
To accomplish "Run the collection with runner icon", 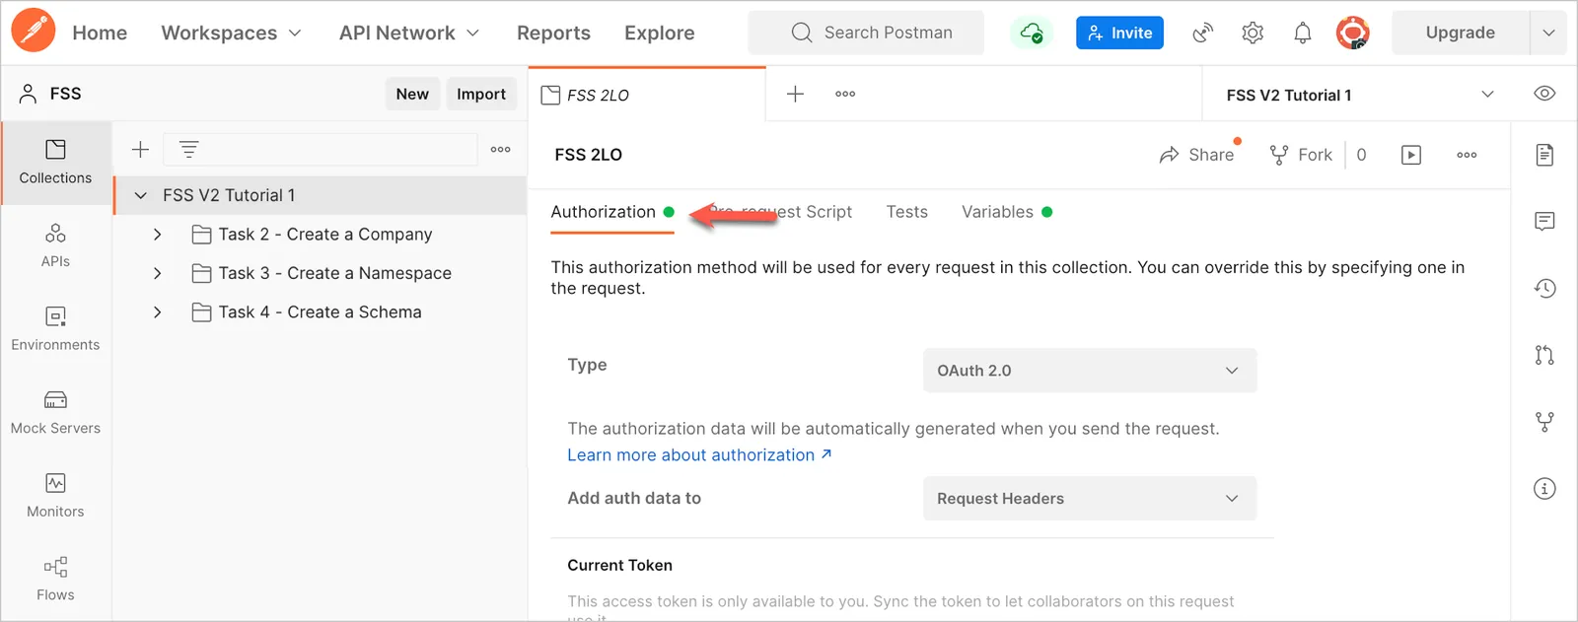I will [1411, 155].
